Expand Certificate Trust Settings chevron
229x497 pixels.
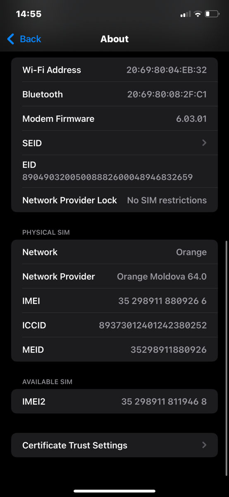pyautogui.click(x=204, y=445)
